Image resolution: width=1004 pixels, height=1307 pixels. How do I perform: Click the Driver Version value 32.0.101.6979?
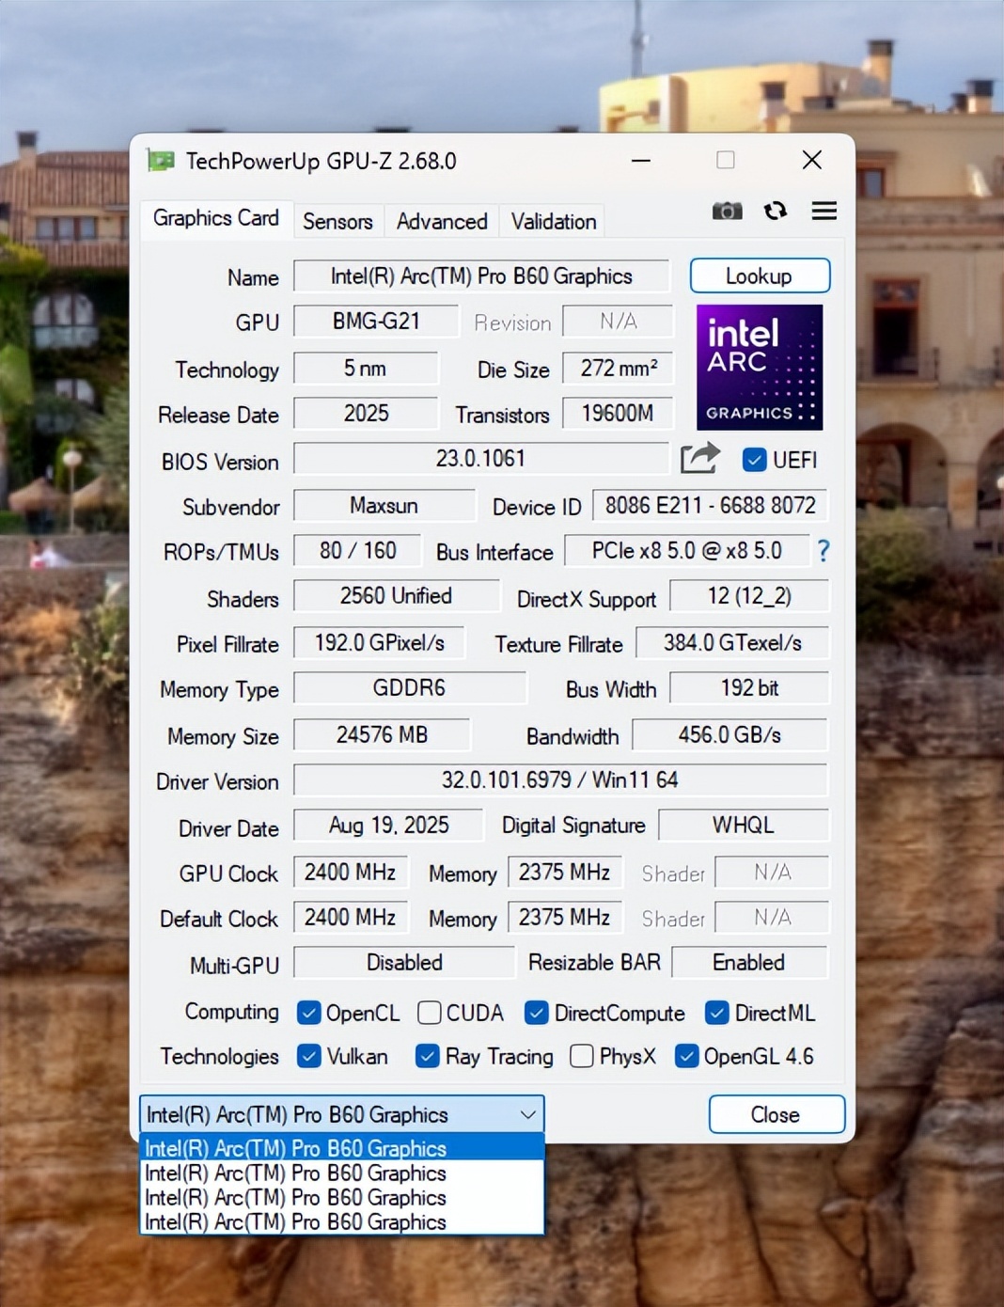[560, 780]
